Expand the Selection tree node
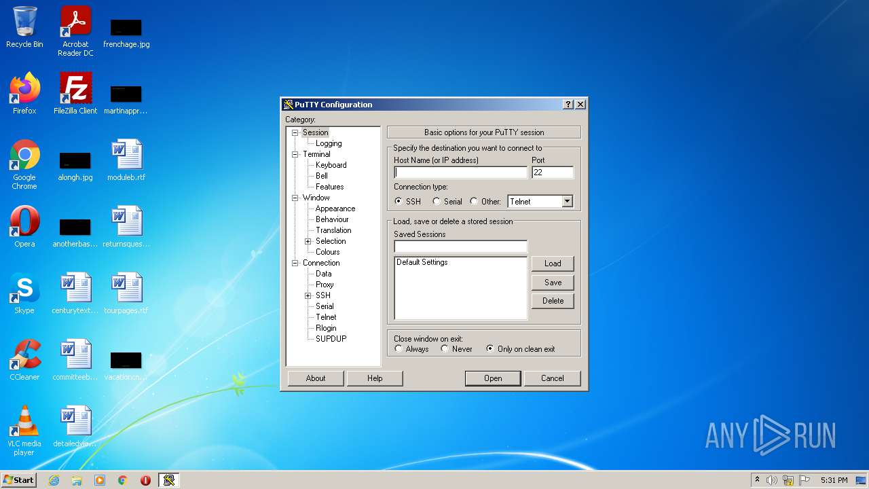This screenshot has height=489, width=869. 308,241
